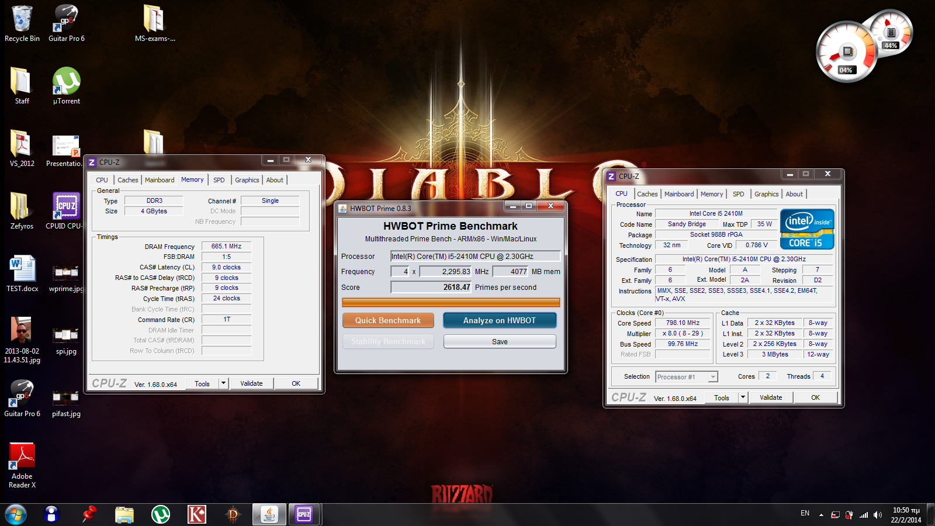Open the Zefyros folder icon
This screenshot has height=526, width=935.
coord(22,210)
